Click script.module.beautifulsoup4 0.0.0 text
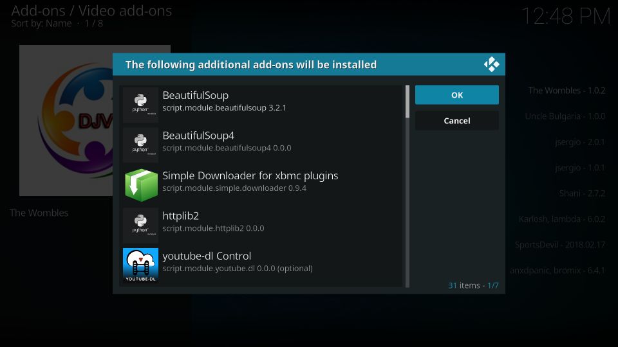This screenshot has width=618, height=347. pos(227,148)
